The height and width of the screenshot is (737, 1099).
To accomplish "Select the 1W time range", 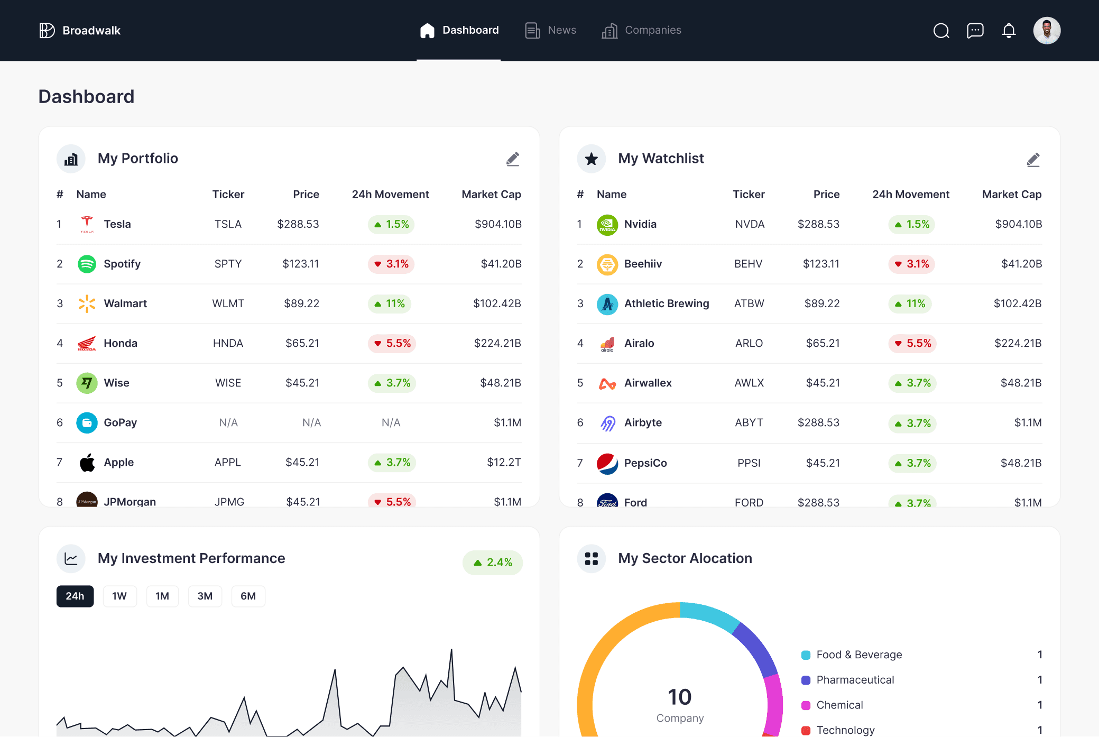I will pos(119,596).
